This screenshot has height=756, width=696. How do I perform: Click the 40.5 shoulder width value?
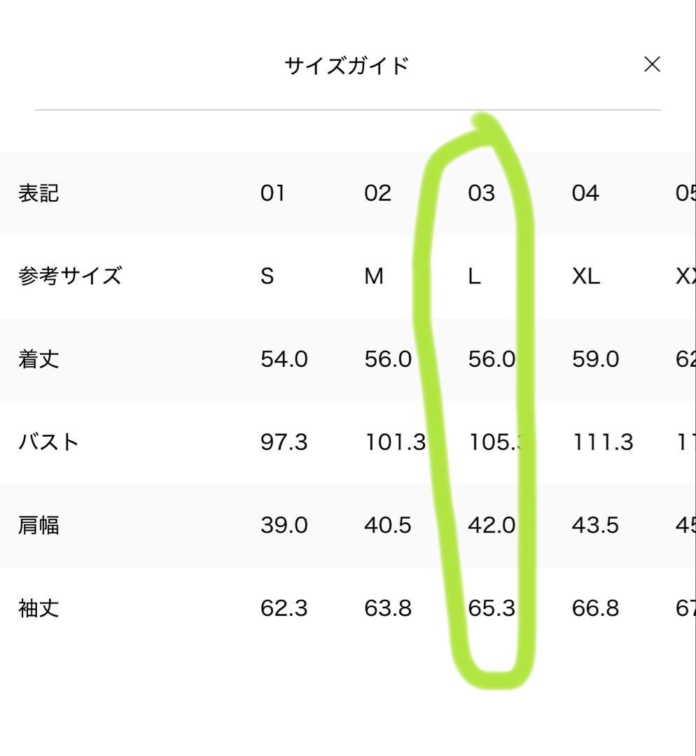point(387,525)
